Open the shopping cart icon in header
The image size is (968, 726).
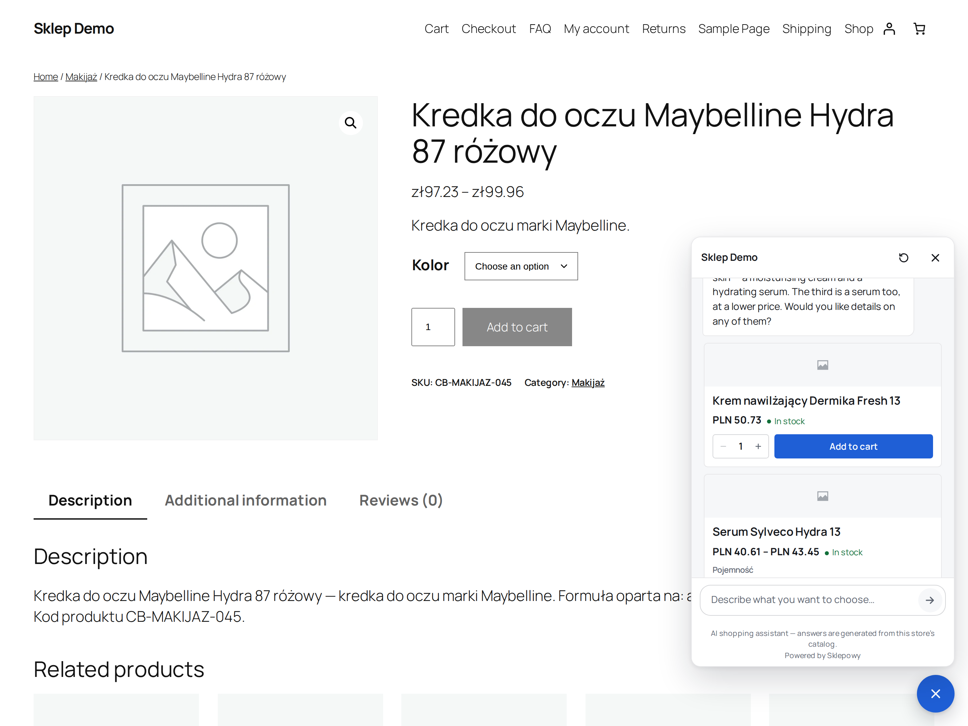(x=919, y=29)
